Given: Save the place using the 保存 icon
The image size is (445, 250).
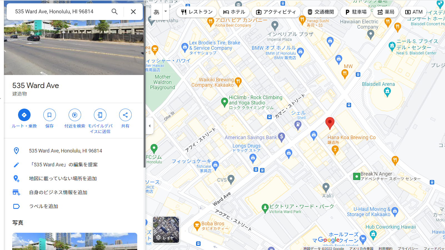Looking at the screenshot, I should pyautogui.click(x=49, y=115).
